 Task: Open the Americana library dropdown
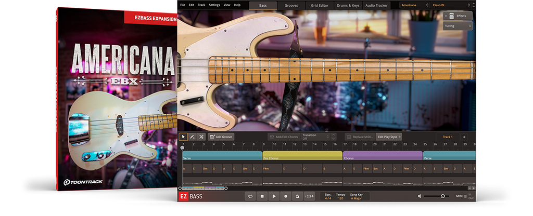click(414, 5)
